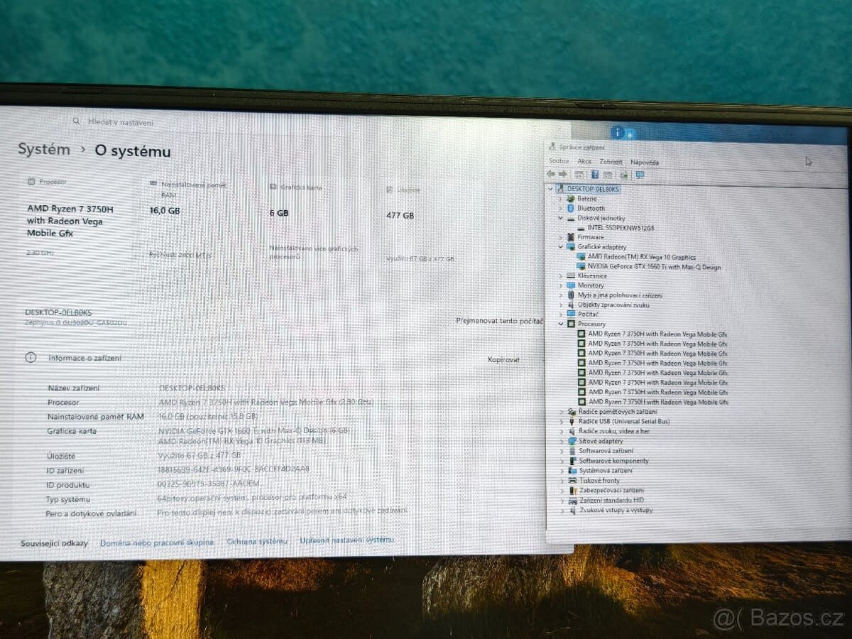
Task: Click Přejmenovat tento počítač button
Action: pos(500,321)
